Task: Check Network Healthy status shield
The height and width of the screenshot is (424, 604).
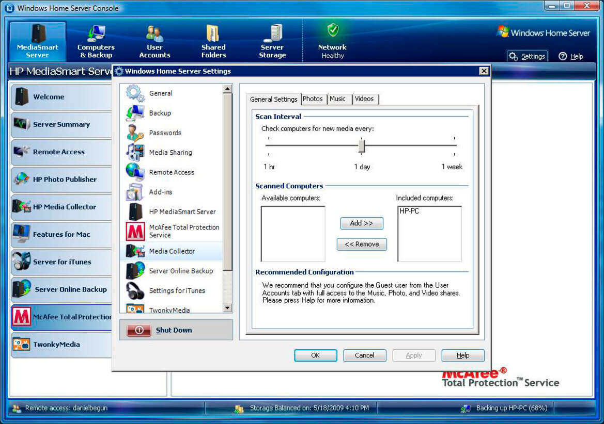Action: 333,29
